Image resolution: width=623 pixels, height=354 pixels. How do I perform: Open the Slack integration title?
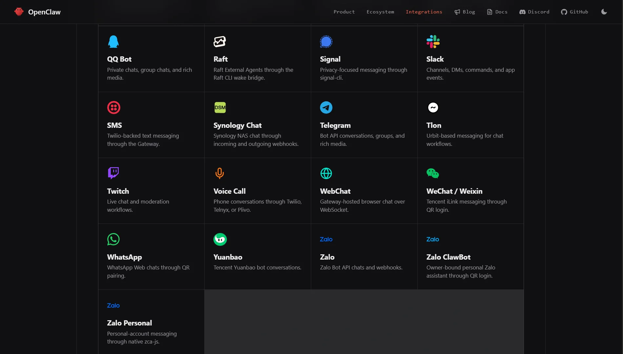pos(435,59)
